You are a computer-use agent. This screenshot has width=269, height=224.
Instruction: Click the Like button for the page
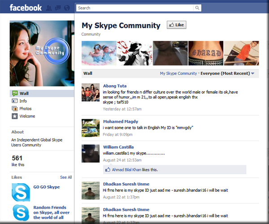[x=177, y=25]
